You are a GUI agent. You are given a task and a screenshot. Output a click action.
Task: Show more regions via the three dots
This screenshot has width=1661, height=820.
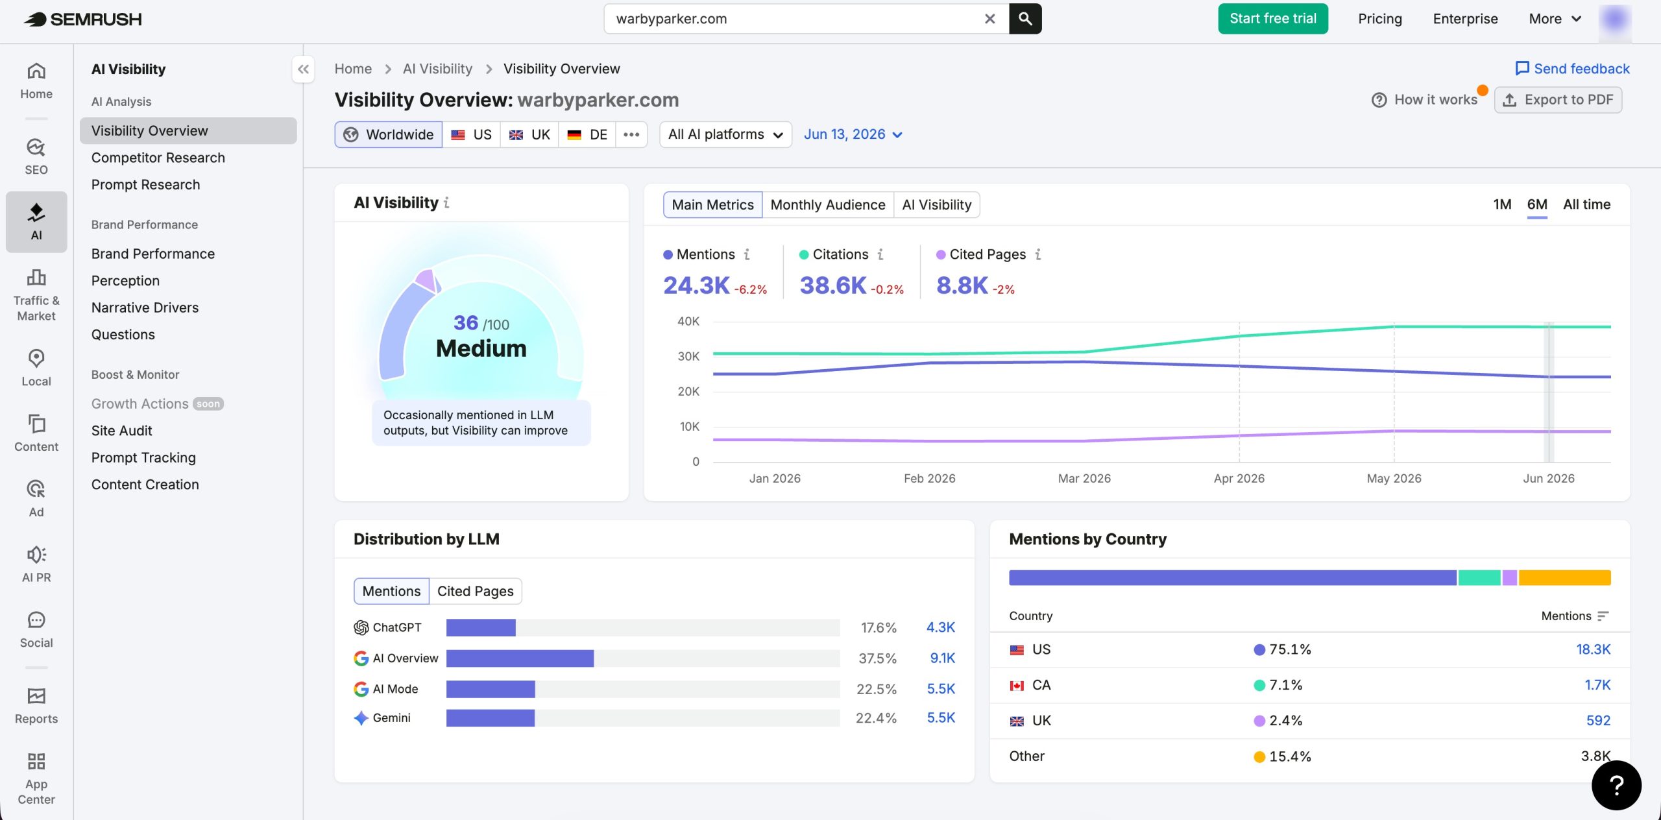[631, 134]
